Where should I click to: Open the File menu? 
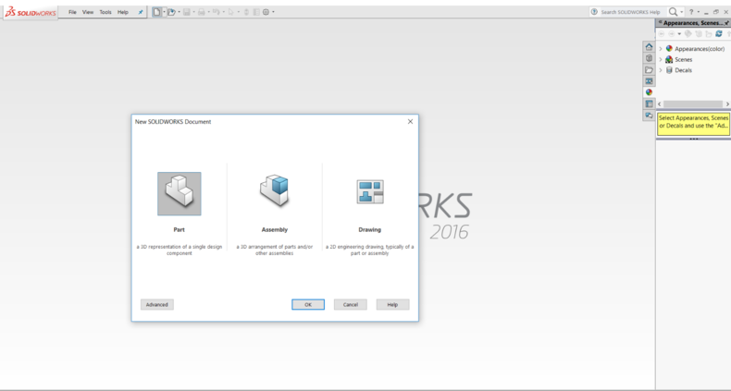(72, 12)
